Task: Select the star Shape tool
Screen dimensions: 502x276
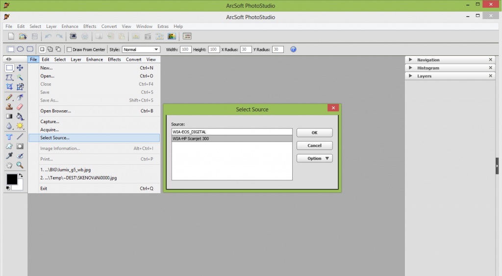Action: 9,146
